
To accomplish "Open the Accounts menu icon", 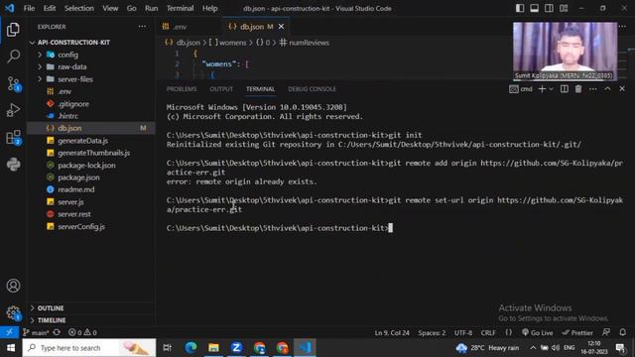I will coord(13,286).
